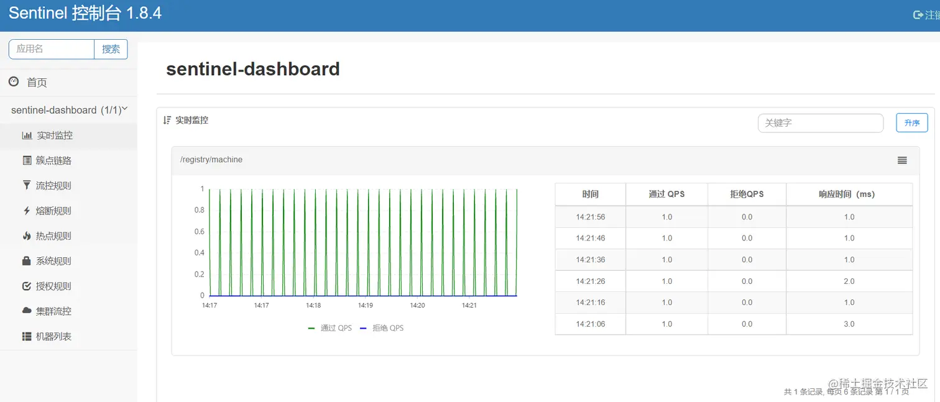Click the 通过 QPS column header in the table
940x402 pixels.
(666, 194)
